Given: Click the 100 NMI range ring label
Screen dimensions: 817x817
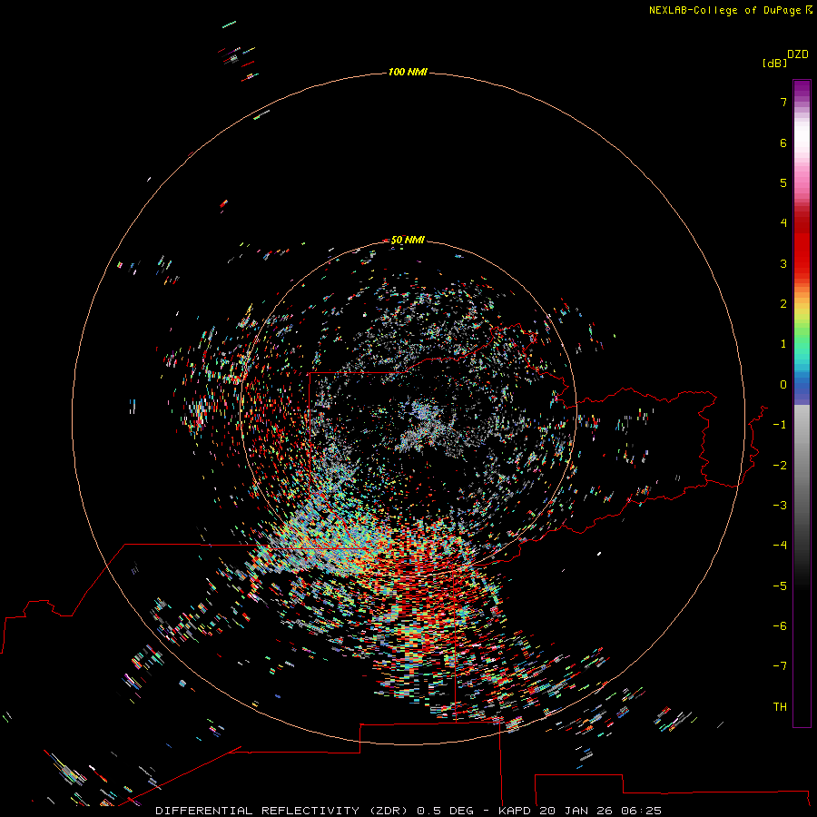Looking at the screenshot, I should point(408,72).
